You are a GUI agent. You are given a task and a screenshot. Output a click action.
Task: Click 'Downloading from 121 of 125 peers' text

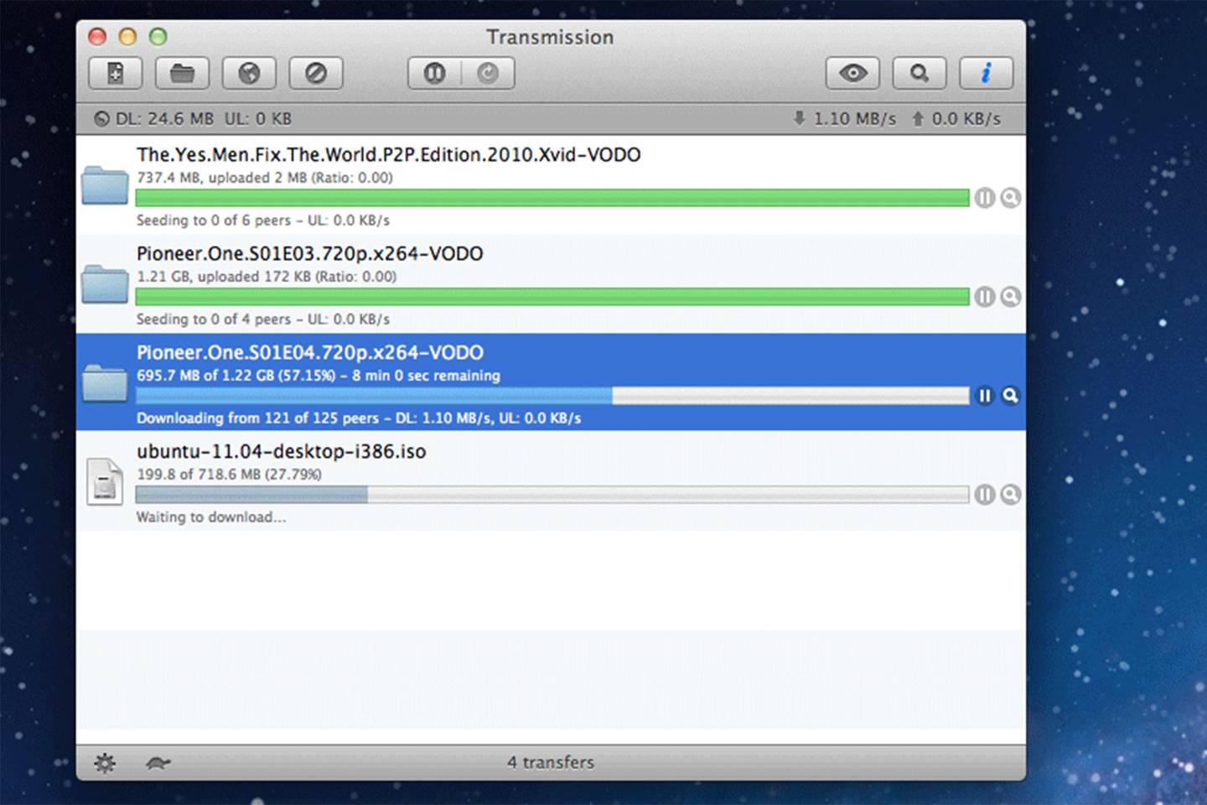point(258,418)
